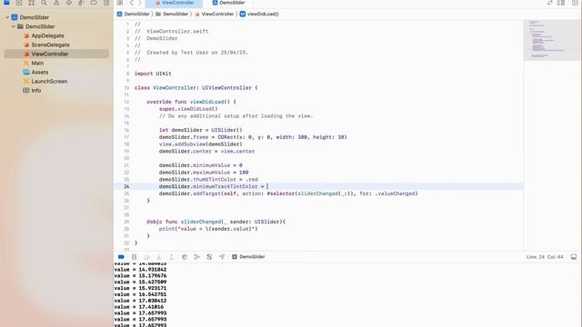Screen dimensions: 582x327
Task: Open viewDidLoad() jump bar method menu
Action: click(x=259, y=15)
